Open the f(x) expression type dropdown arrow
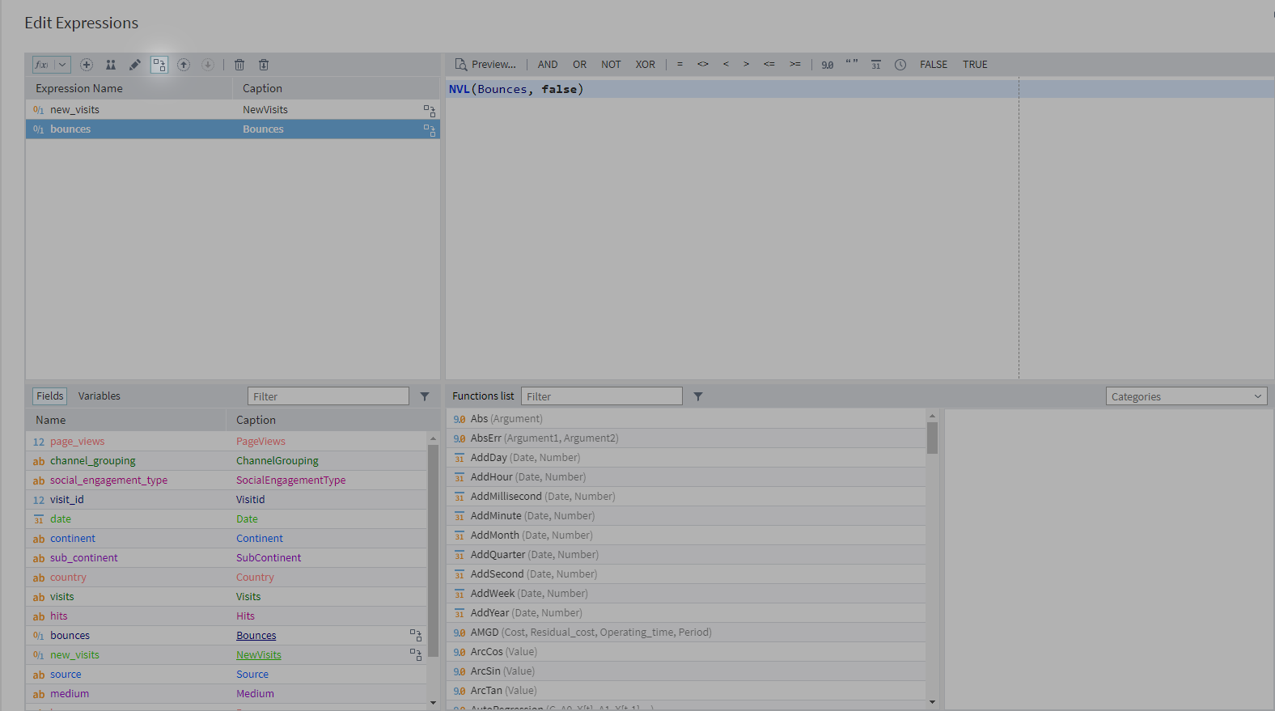1275x711 pixels. click(62, 65)
